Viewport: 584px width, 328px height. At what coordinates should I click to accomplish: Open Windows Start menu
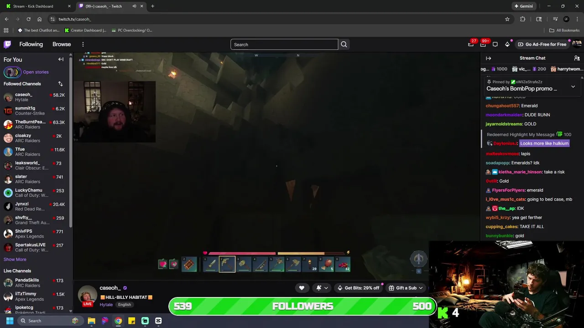[10, 321]
